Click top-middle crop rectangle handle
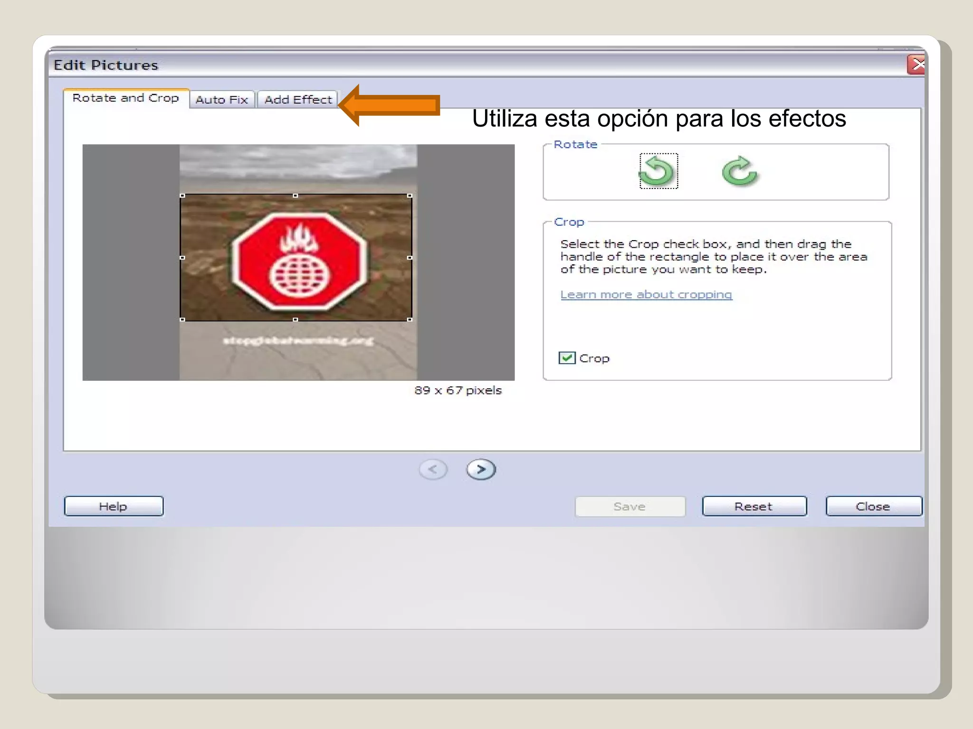This screenshot has height=729, width=973. 296,196
